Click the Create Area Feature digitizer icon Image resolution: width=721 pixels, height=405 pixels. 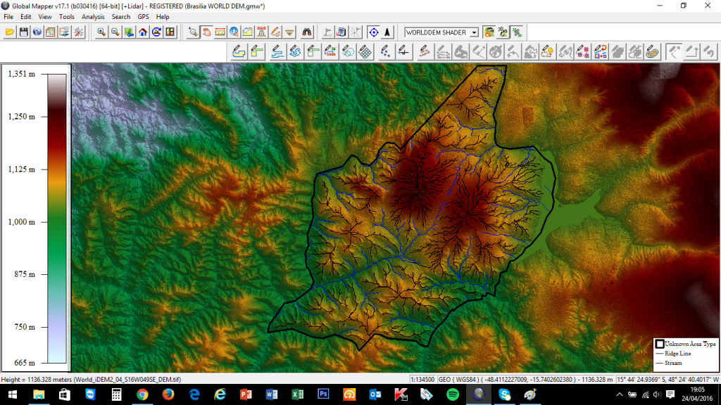[x=239, y=51]
